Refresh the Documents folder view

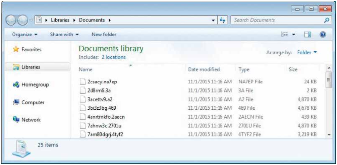coord(222,21)
